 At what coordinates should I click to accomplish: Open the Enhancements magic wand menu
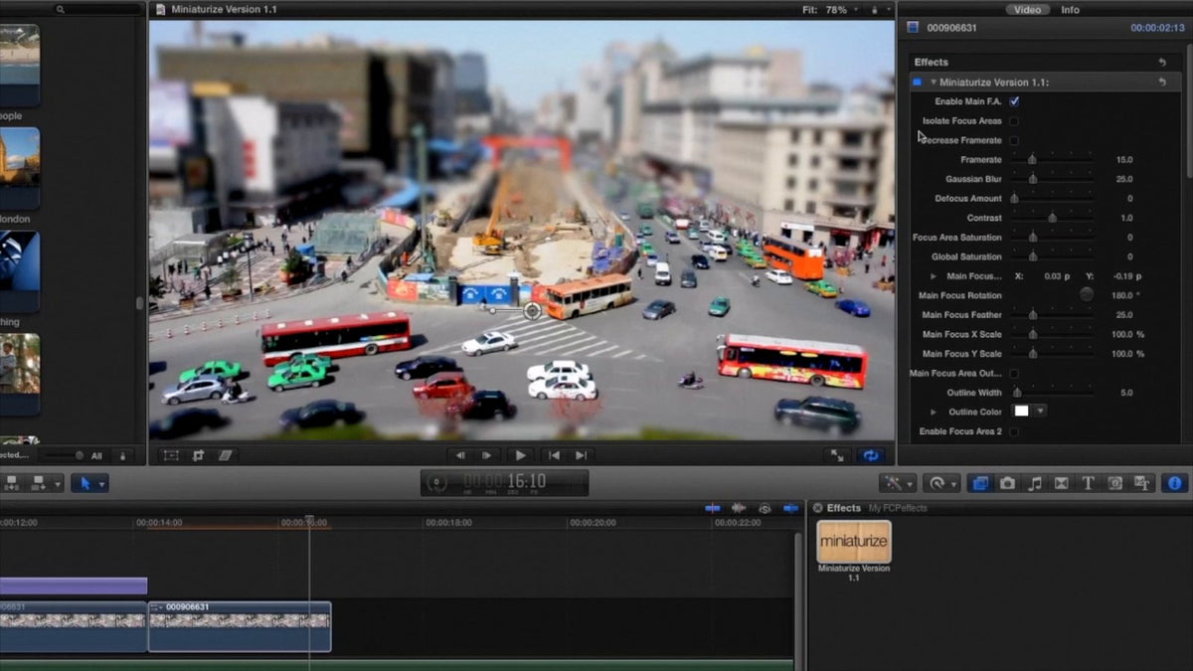tap(897, 483)
